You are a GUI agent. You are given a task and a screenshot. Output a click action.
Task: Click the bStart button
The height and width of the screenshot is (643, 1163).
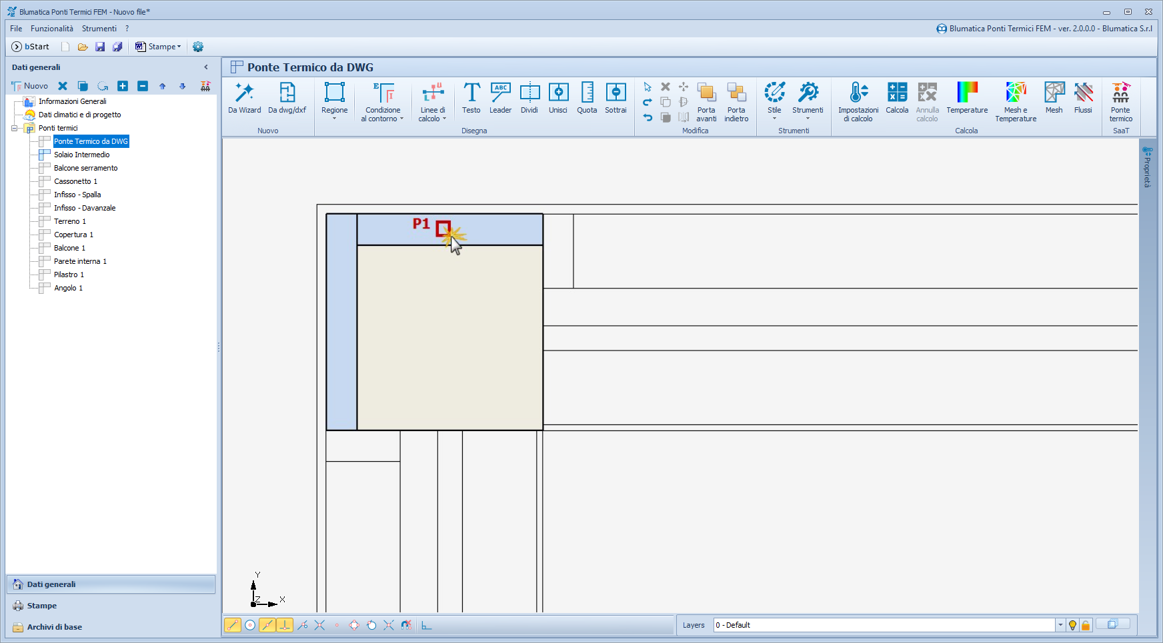pyautogui.click(x=31, y=47)
